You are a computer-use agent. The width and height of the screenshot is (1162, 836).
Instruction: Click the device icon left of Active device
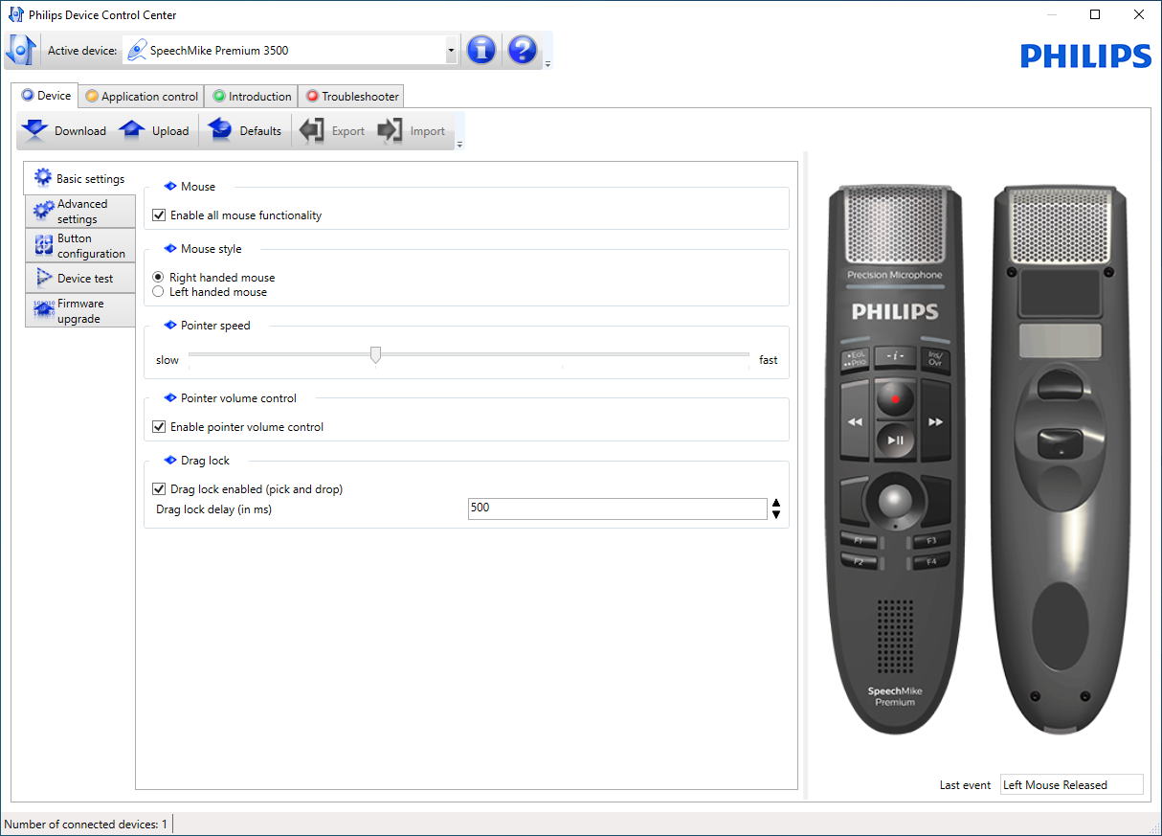click(x=21, y=50)
